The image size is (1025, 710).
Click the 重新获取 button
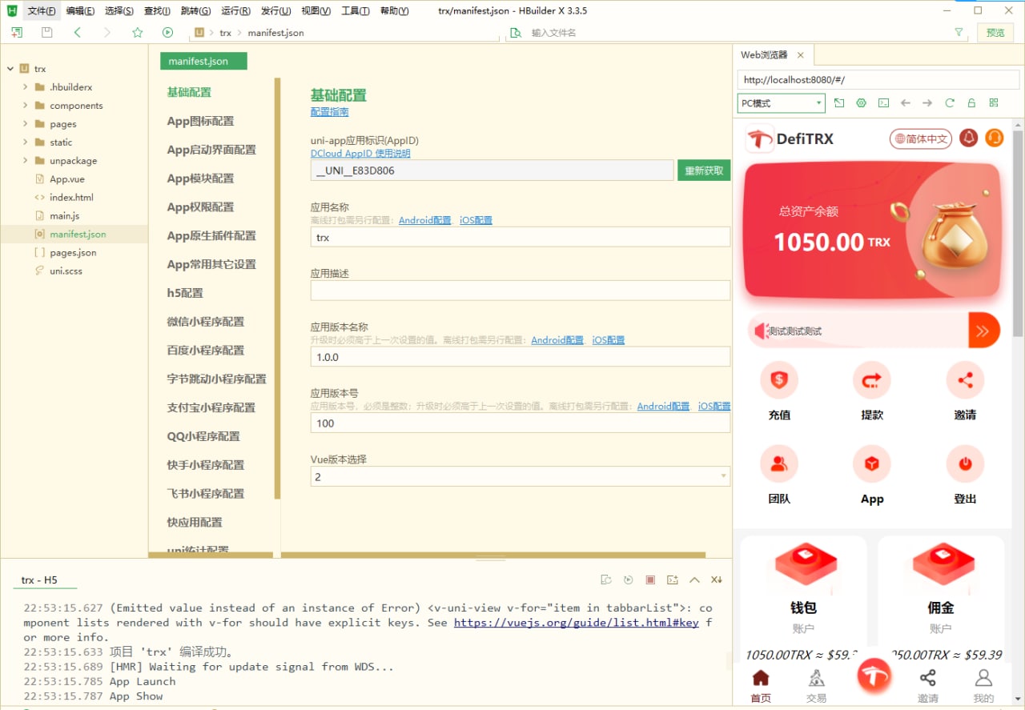pos(703,170)
